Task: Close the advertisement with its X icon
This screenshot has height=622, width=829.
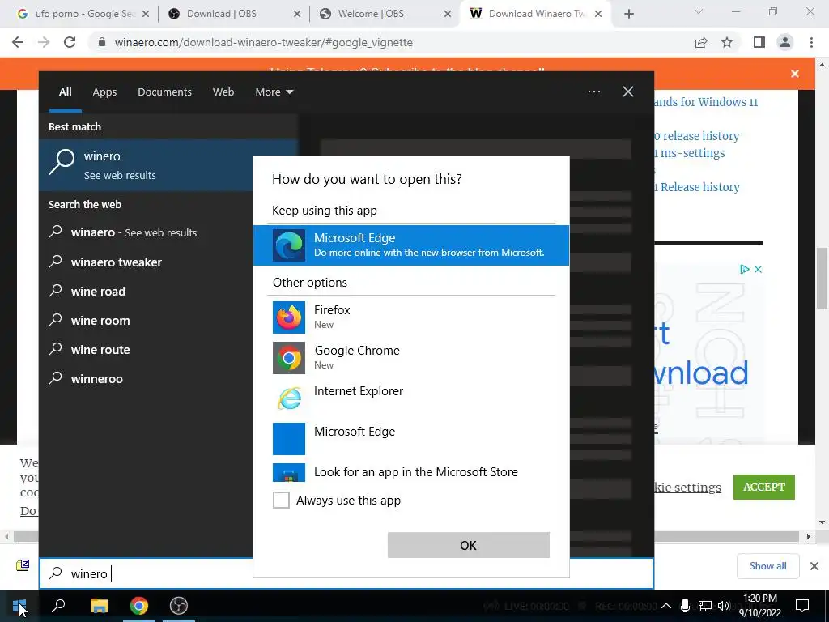Action: [758, 269]
